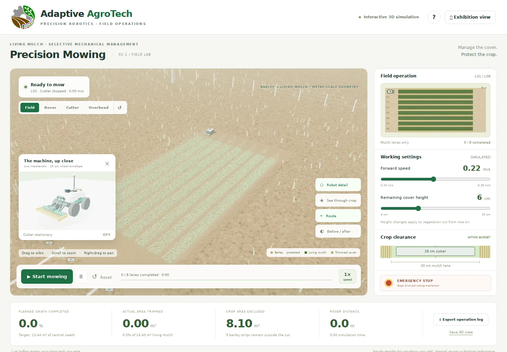
Task: Switch to the Rover camera tab
Action: point(50,108)
